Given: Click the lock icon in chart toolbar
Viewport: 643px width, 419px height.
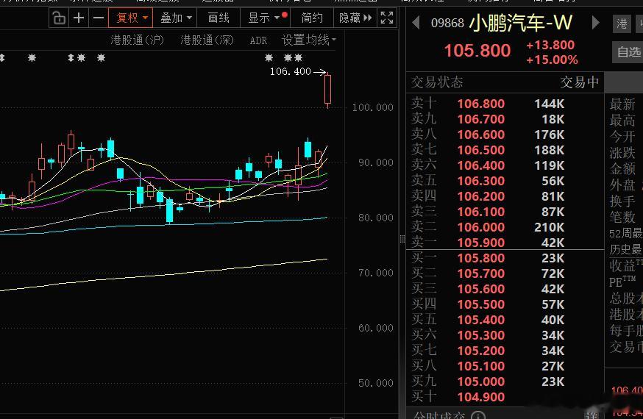Looking at the screenshot, I should (59, 18).
